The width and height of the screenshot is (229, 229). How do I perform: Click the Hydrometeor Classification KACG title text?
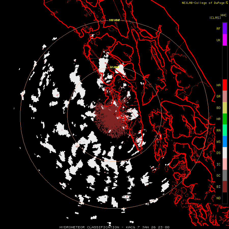(x=114, y=227)
